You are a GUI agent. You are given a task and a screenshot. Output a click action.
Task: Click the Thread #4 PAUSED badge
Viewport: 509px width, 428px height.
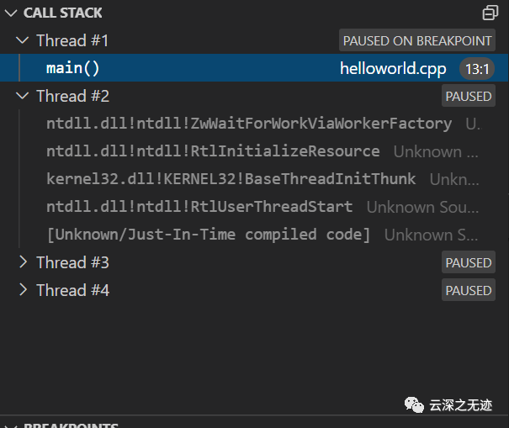coord(469,290)
